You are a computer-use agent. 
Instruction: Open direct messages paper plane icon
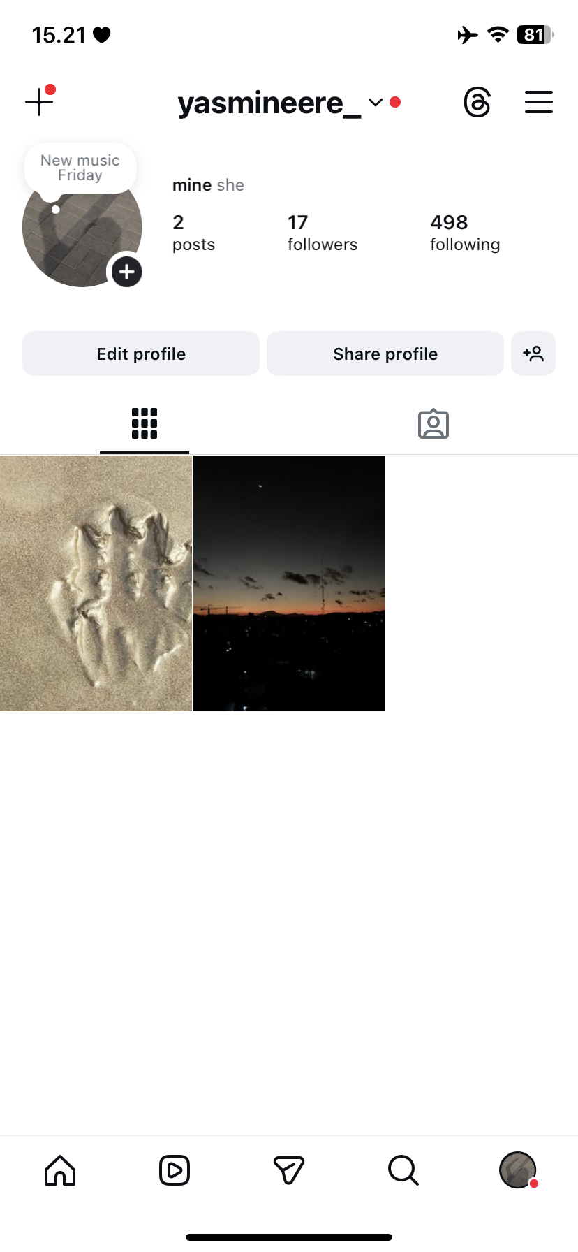289,1170
